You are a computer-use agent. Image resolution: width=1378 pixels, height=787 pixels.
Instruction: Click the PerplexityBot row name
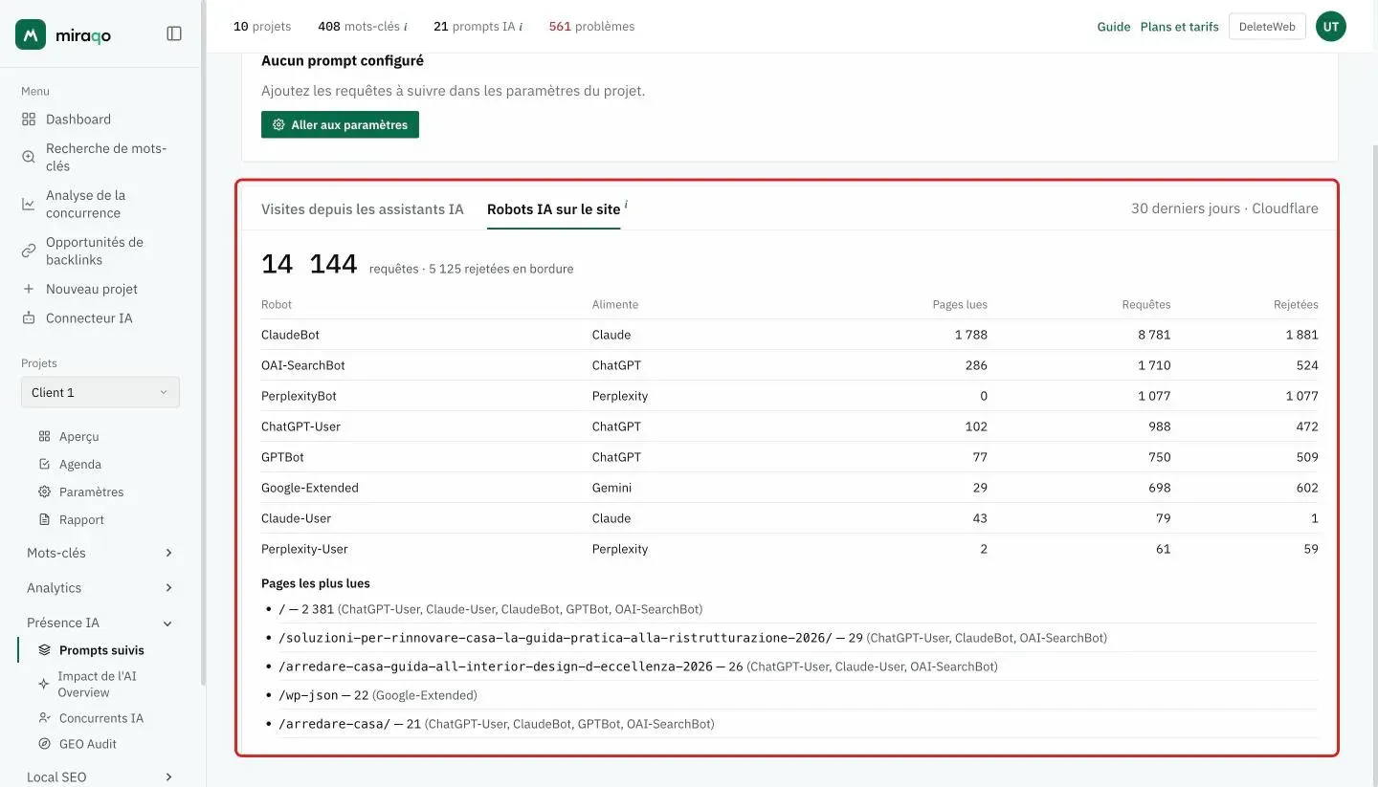[x=299, y=396]
